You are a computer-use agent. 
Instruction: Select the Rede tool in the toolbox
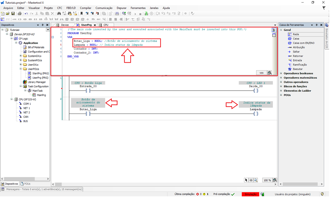coord(296,34)
